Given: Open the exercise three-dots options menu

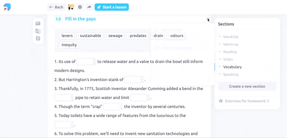Looking at the screenshot, I should point(208,19).
